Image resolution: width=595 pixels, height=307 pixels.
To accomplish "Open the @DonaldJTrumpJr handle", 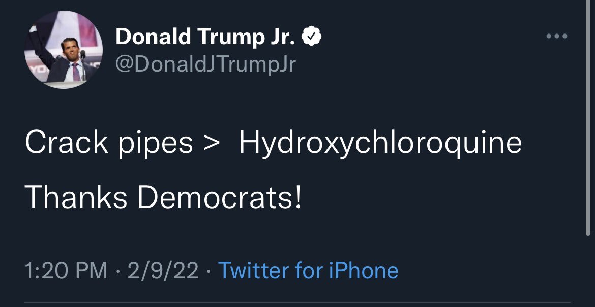I will (x=205, y=64).
